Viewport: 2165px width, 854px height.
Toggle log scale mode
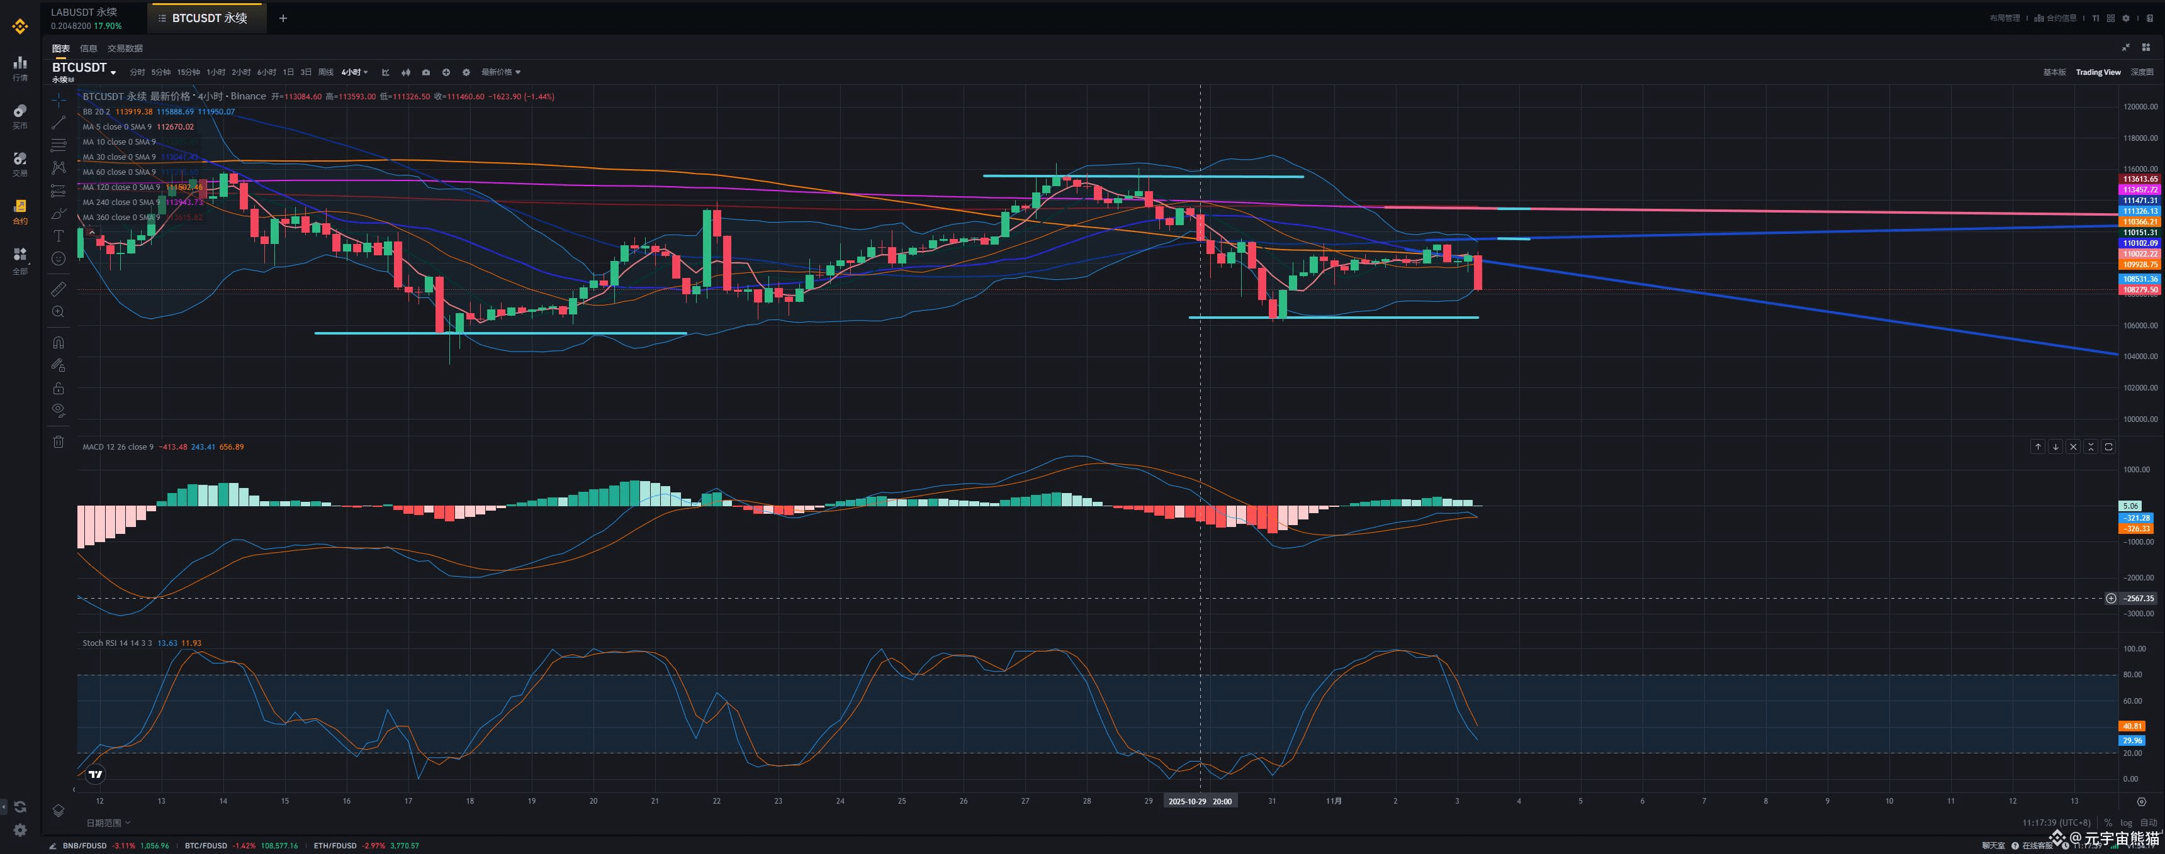click(2127, 823)
